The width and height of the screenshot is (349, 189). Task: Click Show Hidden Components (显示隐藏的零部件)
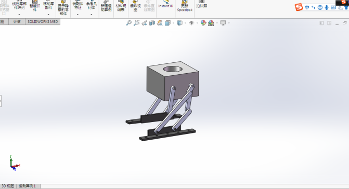click(x=63, y=8)
